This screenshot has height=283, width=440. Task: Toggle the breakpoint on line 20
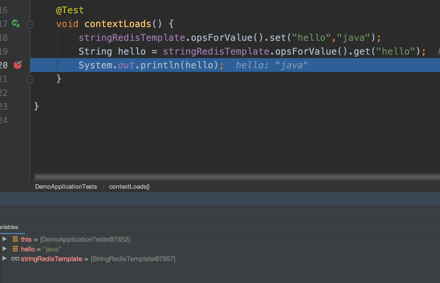(18, 65)
